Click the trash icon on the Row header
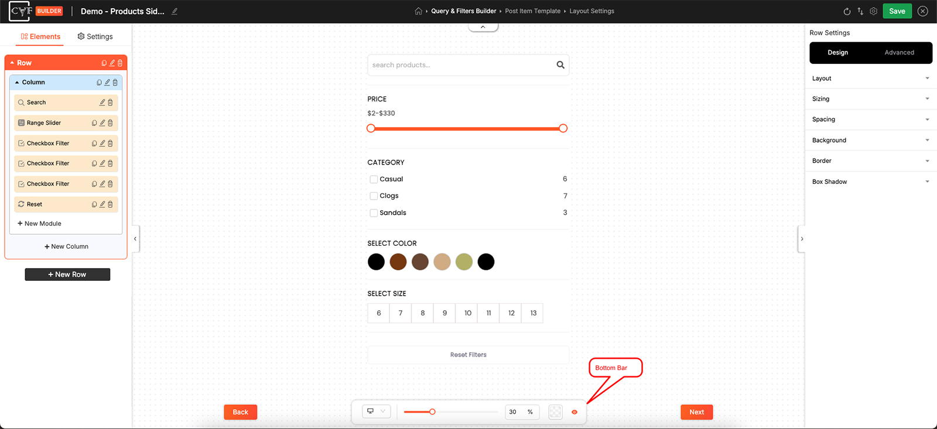 point(120,63)
